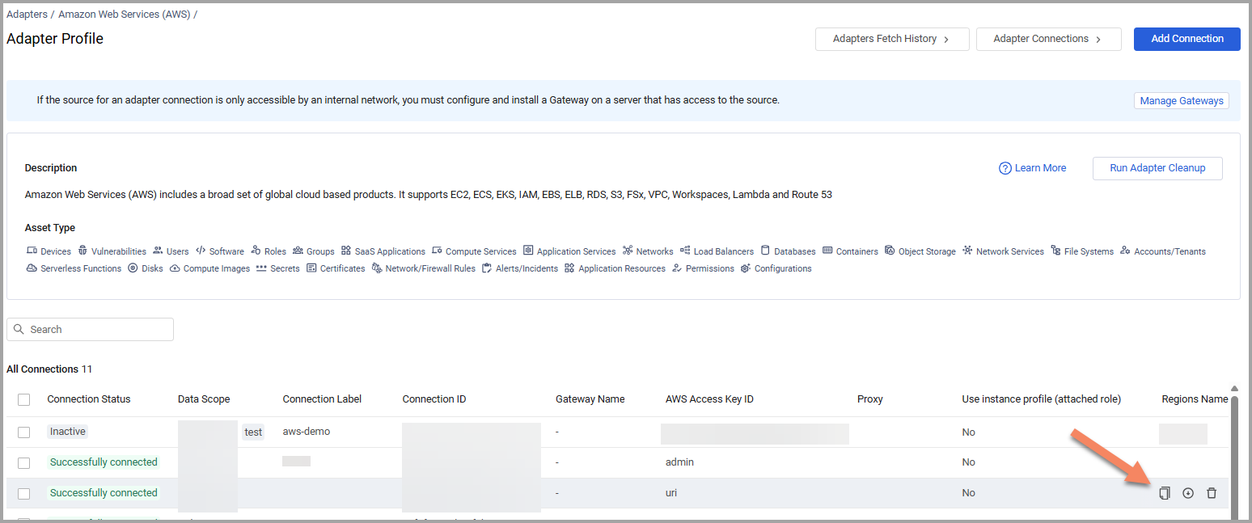
Task: Click the Application Services asset icon
Action: tap(528, 251)
